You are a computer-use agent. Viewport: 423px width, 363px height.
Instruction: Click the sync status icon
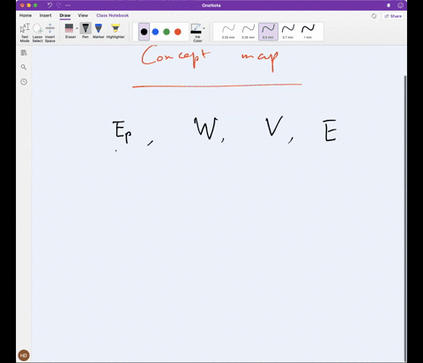[374, 16]
